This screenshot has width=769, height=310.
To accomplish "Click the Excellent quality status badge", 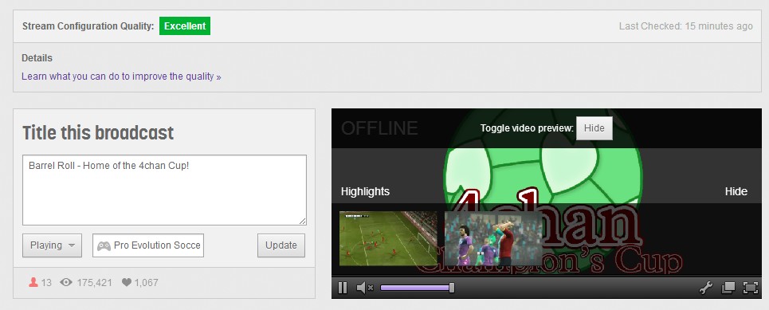I will tap(185, 26).
